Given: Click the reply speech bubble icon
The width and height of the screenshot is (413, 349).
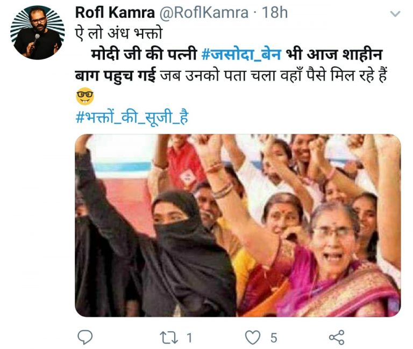Looking at the screenshot, I should pos(85,337).
